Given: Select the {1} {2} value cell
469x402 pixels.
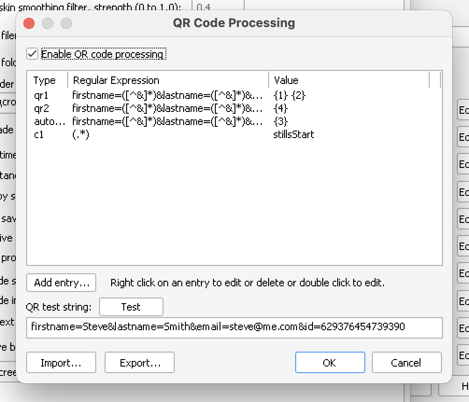Looking at the screenshot, I should [x=289, y=96].
